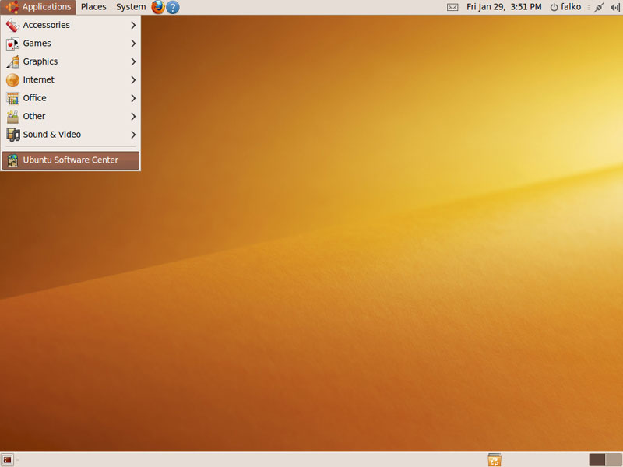Expand the Internet submenu arrow
The image size is (623, 467).
pyautogui.click(x=133, y=80)
